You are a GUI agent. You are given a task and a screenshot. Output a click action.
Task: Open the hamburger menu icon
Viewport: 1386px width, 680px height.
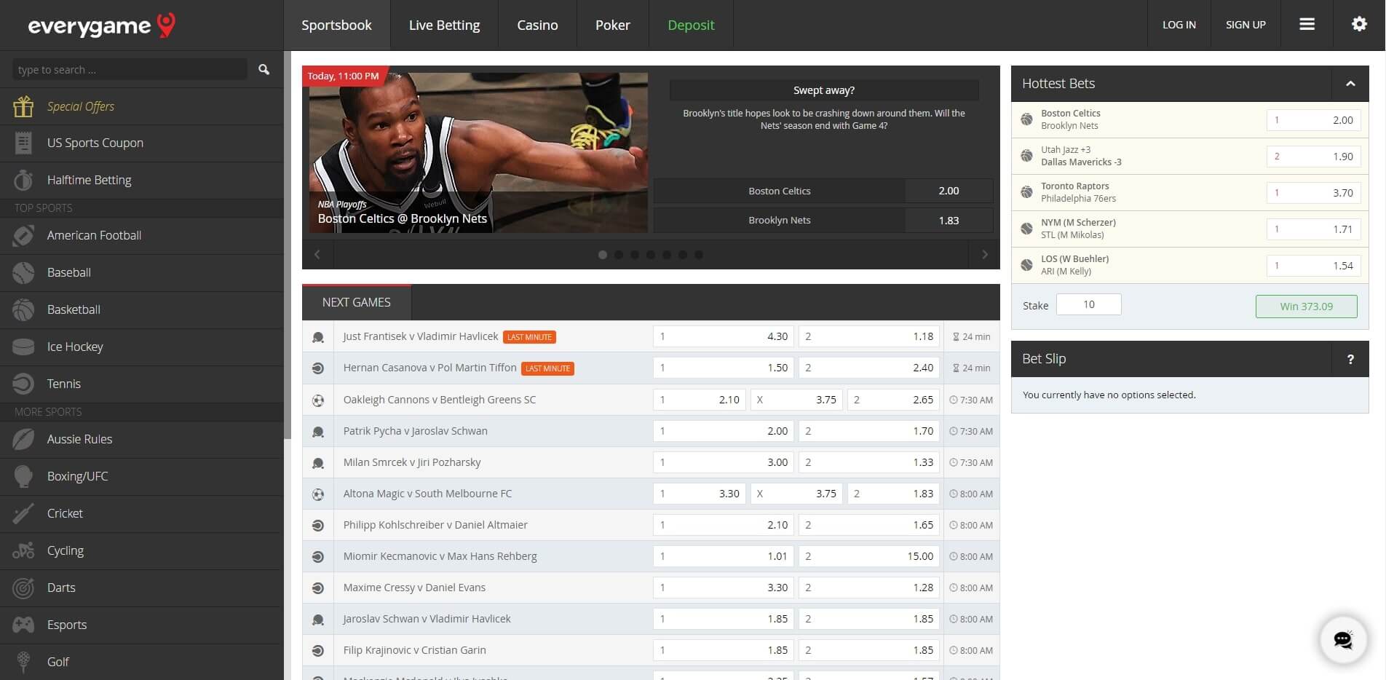click(1307, 25)
